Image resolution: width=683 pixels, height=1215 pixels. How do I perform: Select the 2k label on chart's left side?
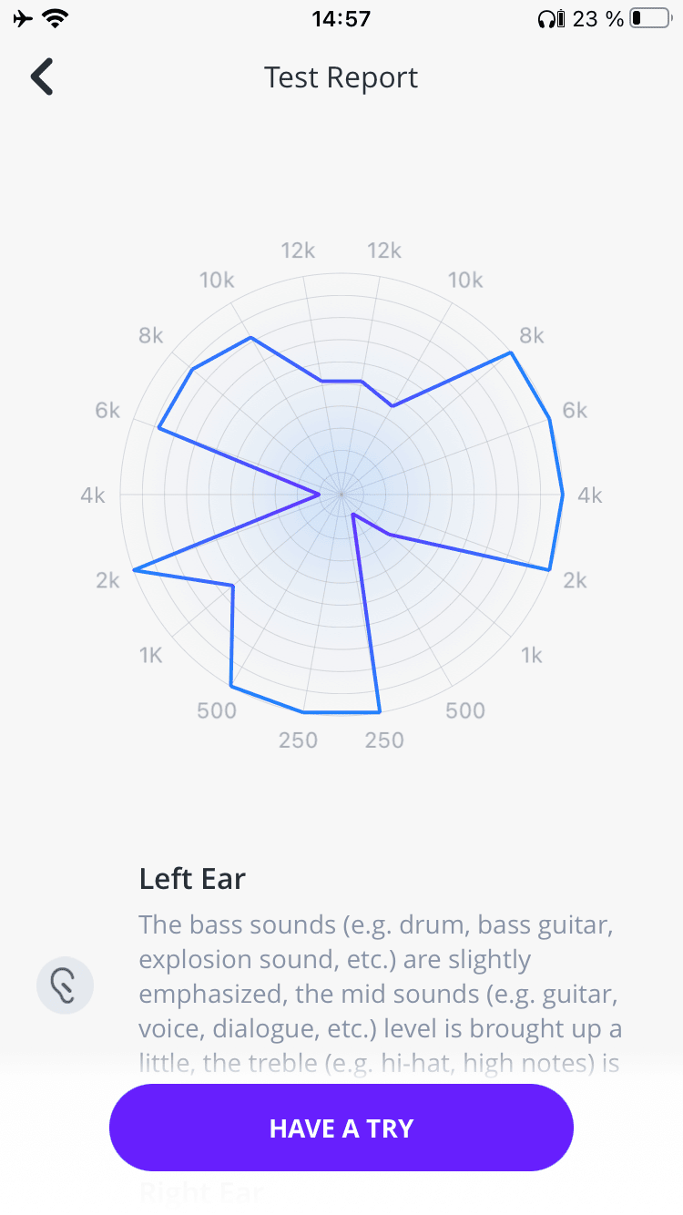point(107,580)
